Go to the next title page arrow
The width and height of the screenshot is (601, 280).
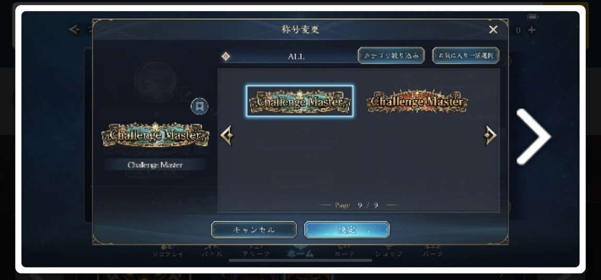pos(490,136)
